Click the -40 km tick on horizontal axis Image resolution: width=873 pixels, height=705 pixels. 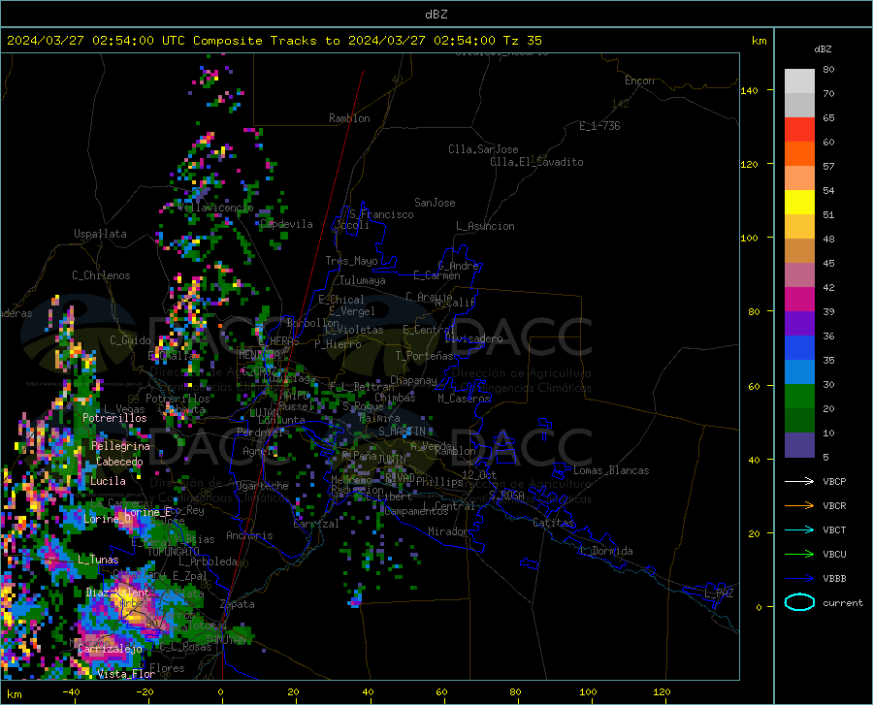pyautogui.click(x=71, y=692)
